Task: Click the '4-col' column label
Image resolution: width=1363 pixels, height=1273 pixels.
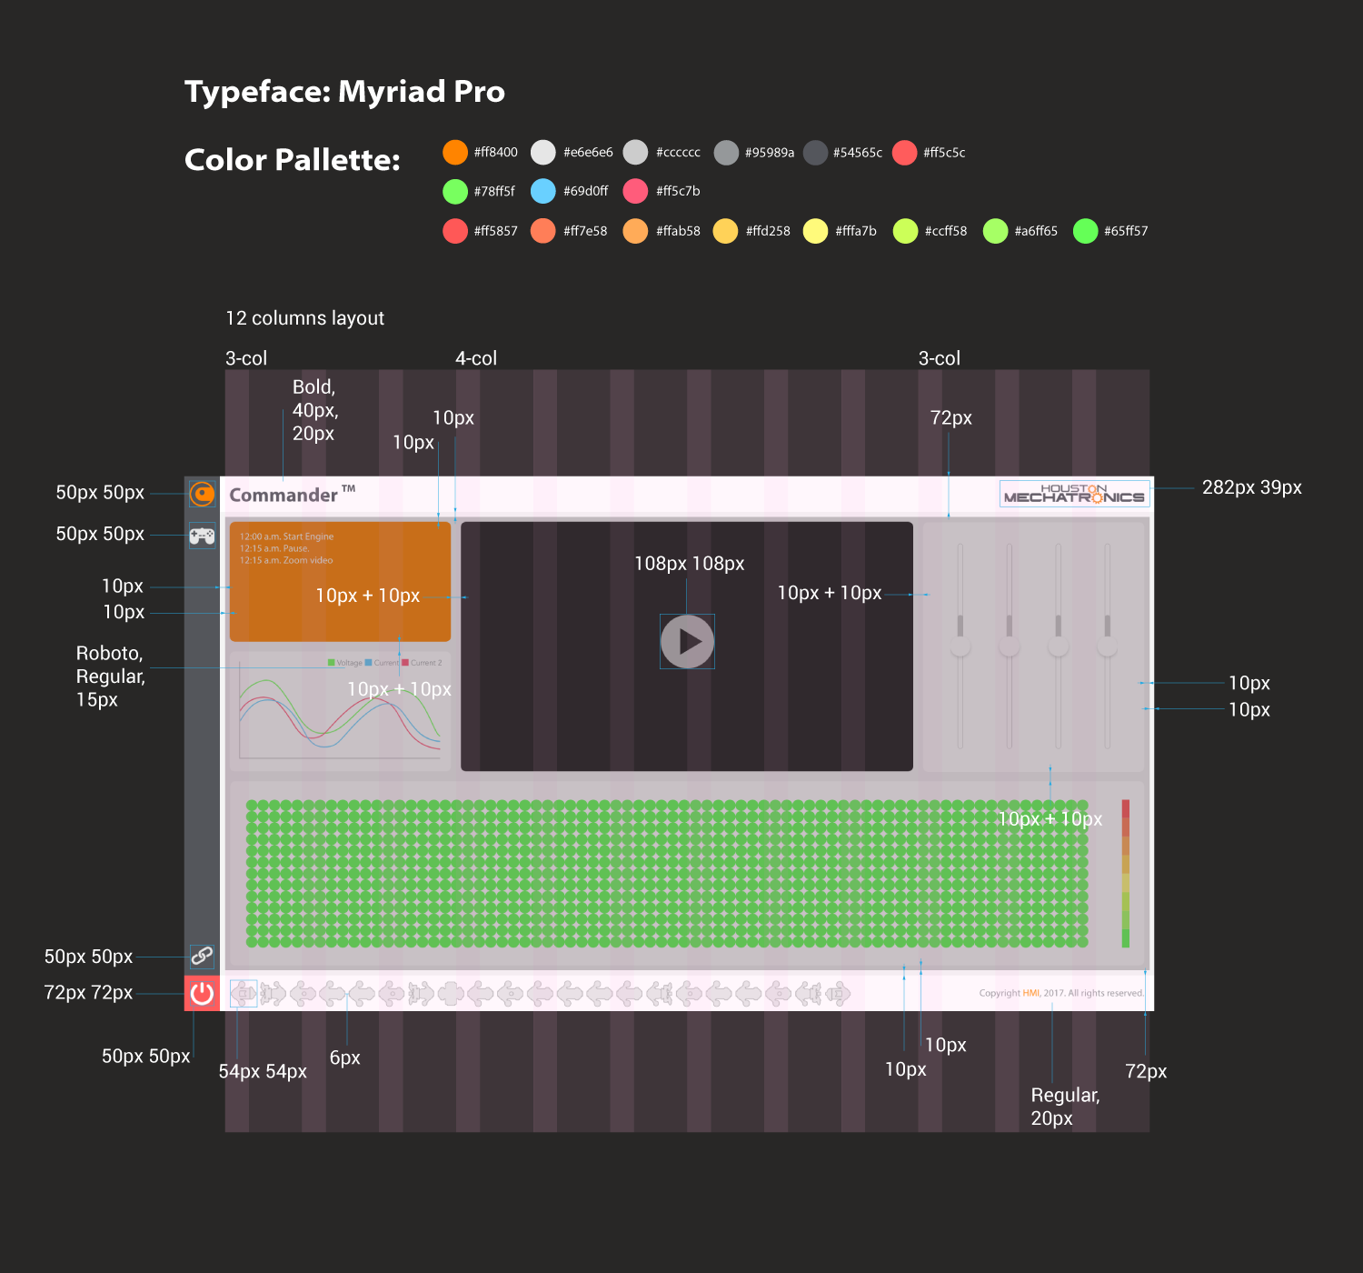Action: (476, 358)
